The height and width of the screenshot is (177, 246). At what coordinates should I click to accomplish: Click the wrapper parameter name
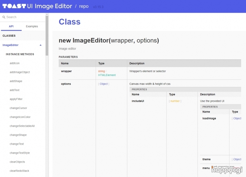66,71
